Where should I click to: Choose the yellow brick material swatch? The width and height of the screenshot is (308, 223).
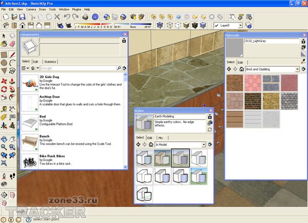coord(271,101)
